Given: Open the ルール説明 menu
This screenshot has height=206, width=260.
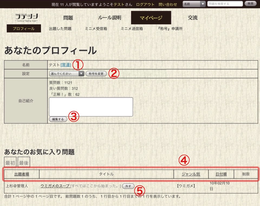Looking at the screenshot, I should [x=109, y=18].
